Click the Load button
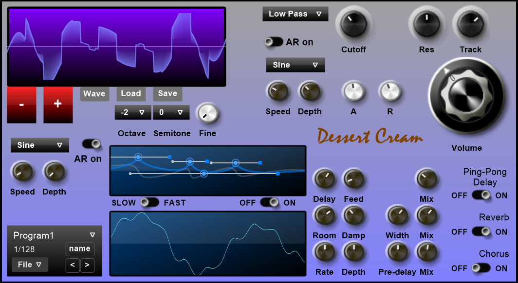 click(x=131, y=94)
